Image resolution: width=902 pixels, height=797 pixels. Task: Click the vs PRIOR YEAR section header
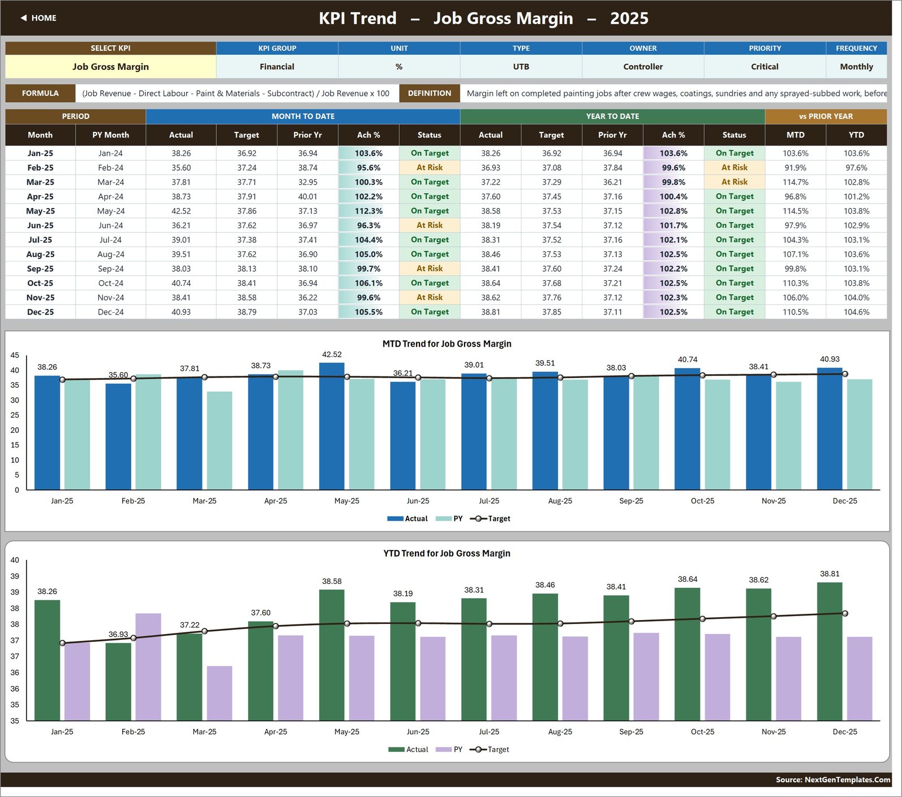pos(826,117)
